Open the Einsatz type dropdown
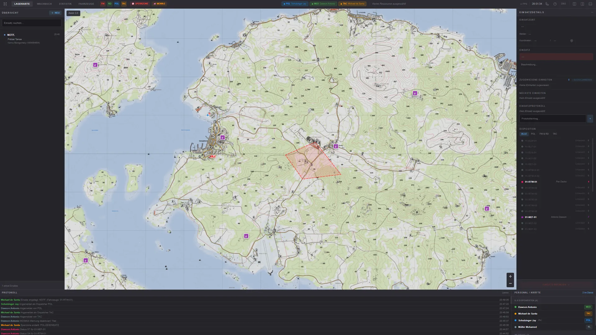Viewport: 596px width, 335px height. coord(556,57)
